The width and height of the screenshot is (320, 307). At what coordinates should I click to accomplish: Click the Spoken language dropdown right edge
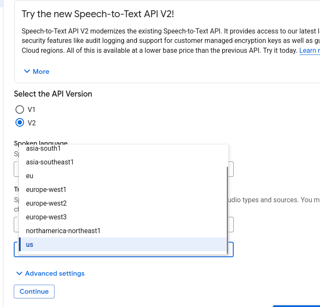(x=231, y=169)
